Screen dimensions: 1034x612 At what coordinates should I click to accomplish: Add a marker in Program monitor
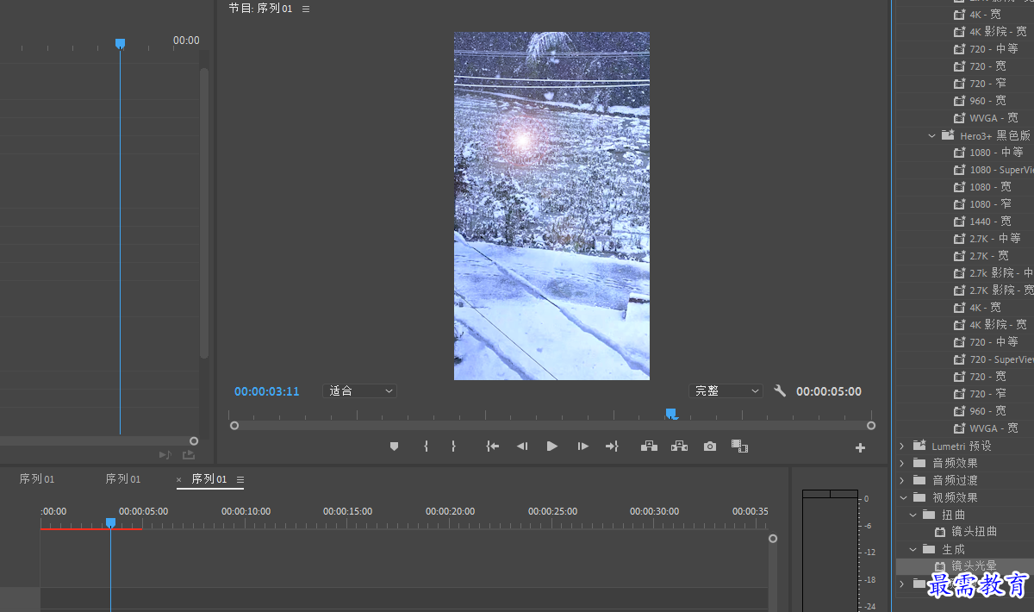tap(395, 446)
